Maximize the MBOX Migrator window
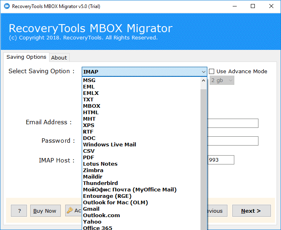This screenshot has height=230, width=281. (253, 6)
